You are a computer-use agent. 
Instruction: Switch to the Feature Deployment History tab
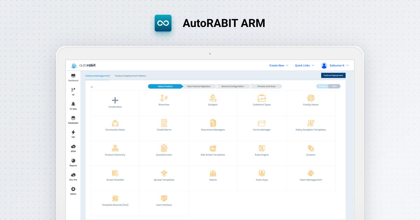[x=131, y=75]
